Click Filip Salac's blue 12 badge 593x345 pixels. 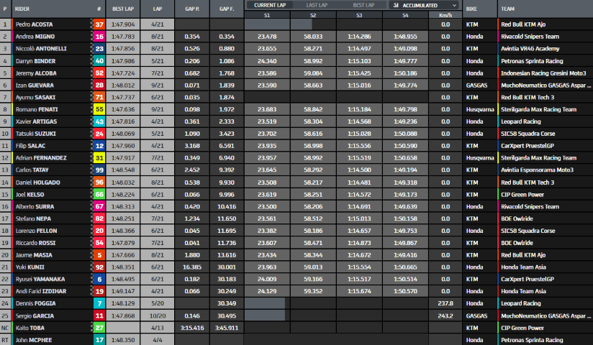pos(99,146)
